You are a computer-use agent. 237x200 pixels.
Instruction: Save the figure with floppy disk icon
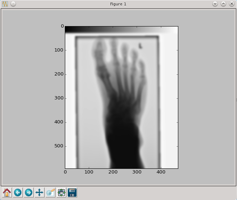72,192
